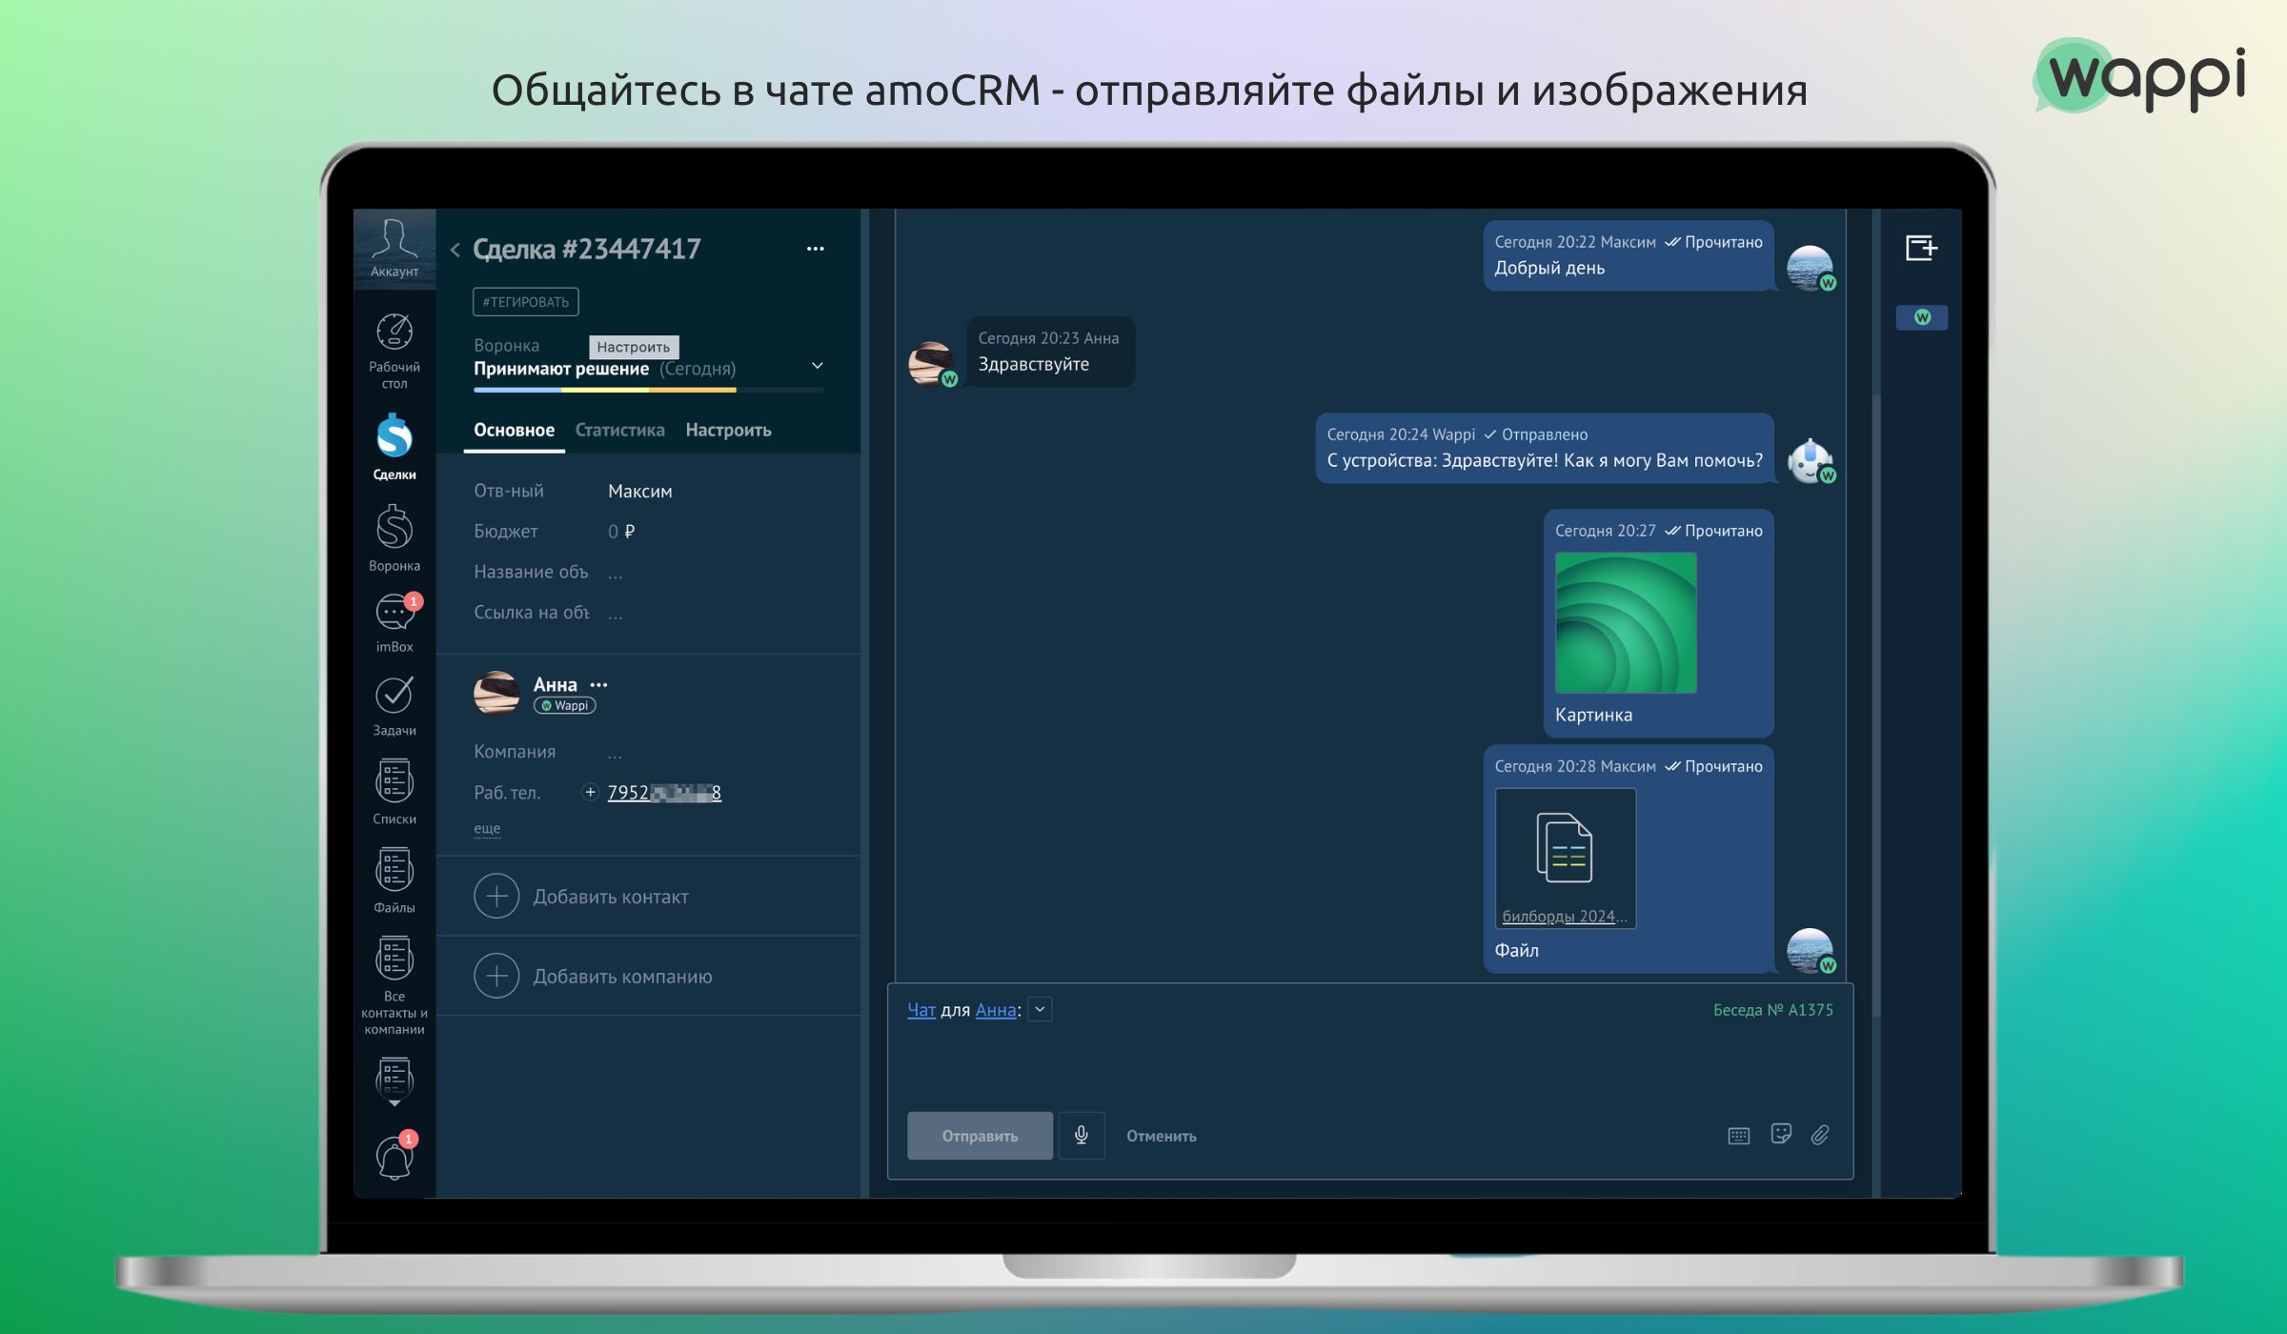
Task: Click the Добрый день message bubble
Action: (x=1629, y=256)
